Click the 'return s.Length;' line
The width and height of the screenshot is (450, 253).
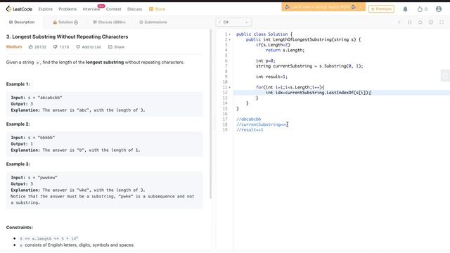285,50
